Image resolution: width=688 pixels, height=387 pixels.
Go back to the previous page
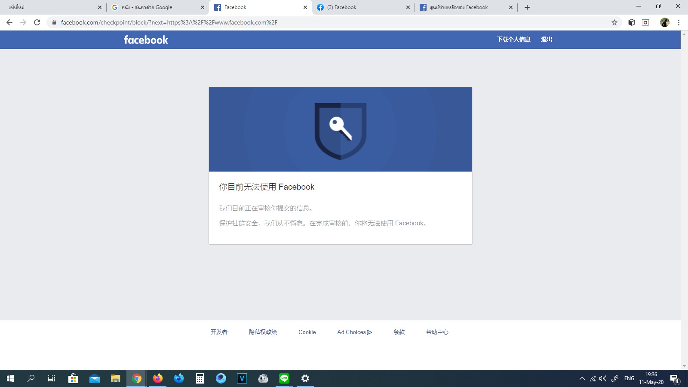[x=9, y=22]
